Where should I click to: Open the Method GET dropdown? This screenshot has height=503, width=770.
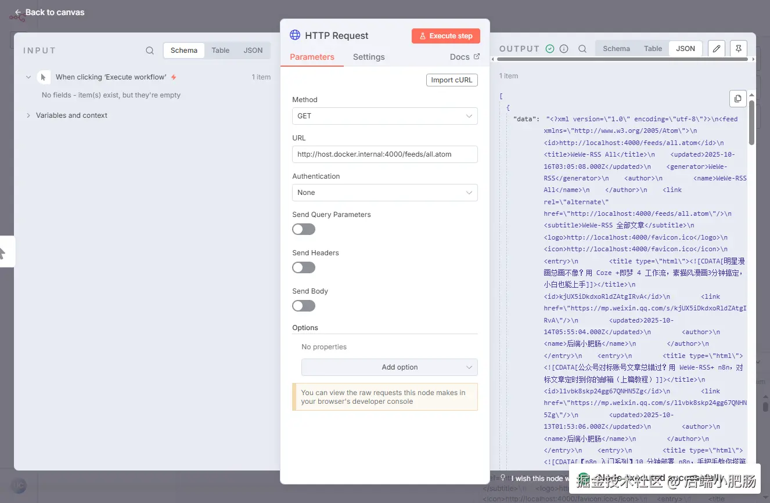coord(384,116)
